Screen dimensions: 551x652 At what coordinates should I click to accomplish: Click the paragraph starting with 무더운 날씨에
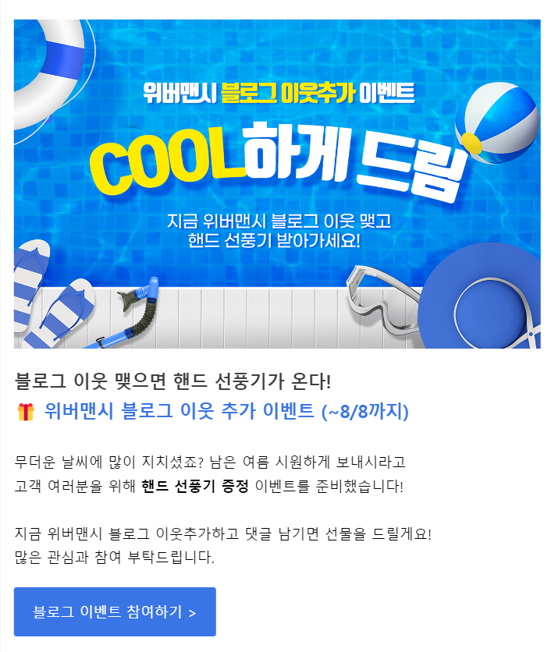(210, 473)
